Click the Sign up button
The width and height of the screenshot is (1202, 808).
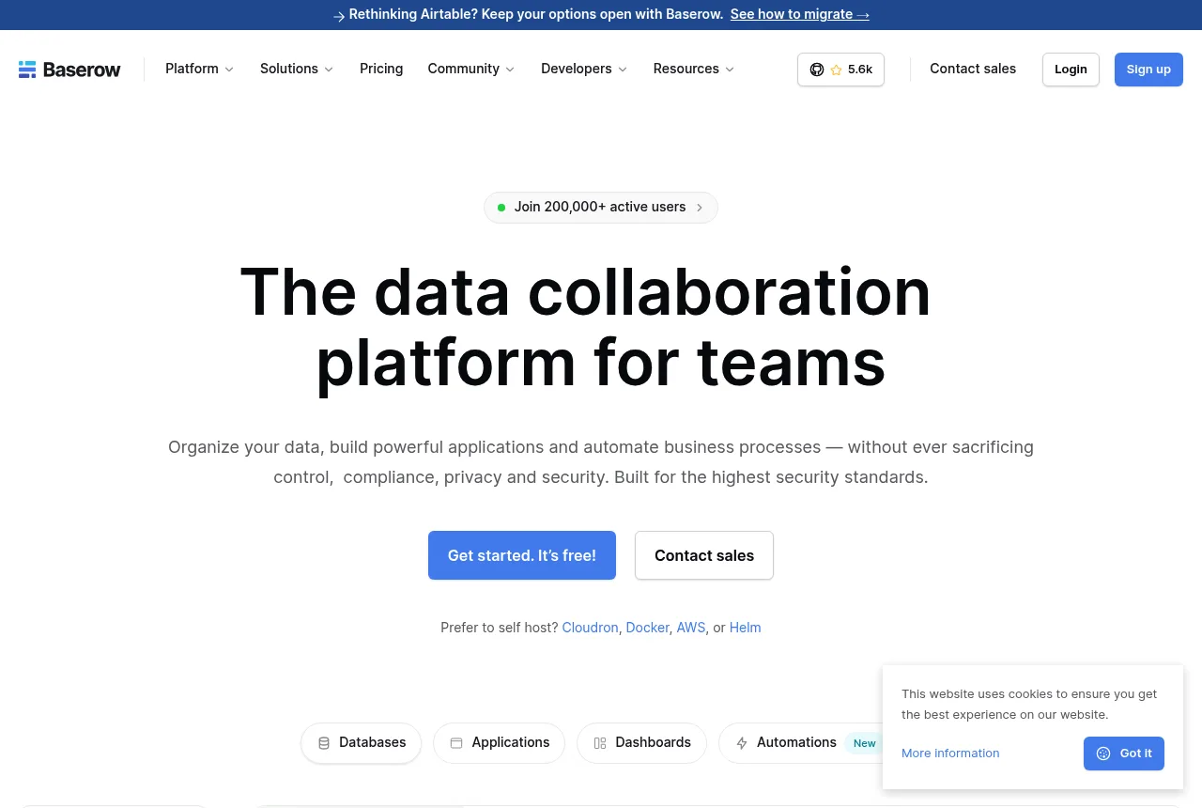[x=1148, y=70]
